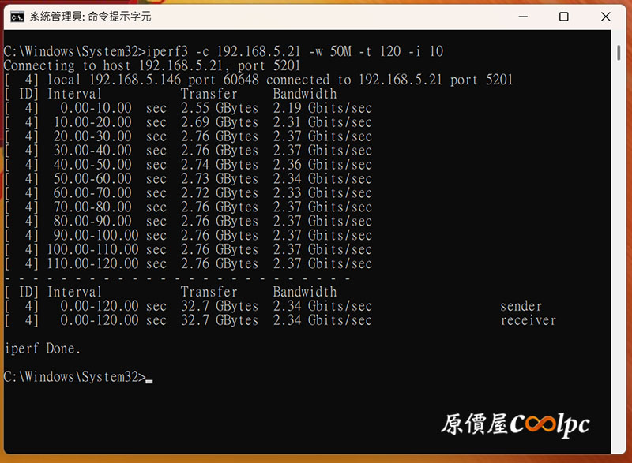Click 'Connecting to host 192.168.5.21' line
The width and height of the screenshot is (632, 463).
152,65
